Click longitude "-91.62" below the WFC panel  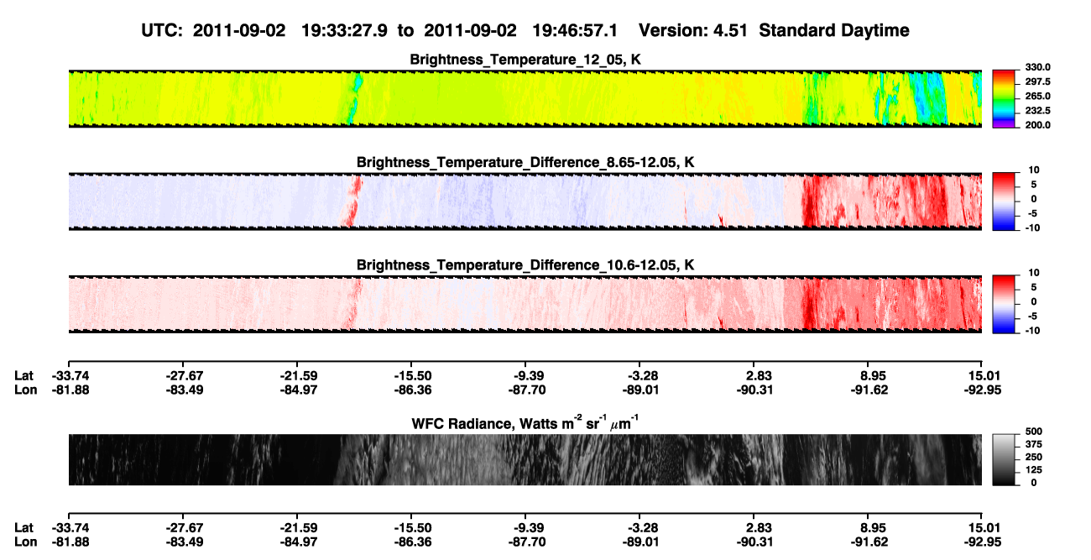[868, 541]
